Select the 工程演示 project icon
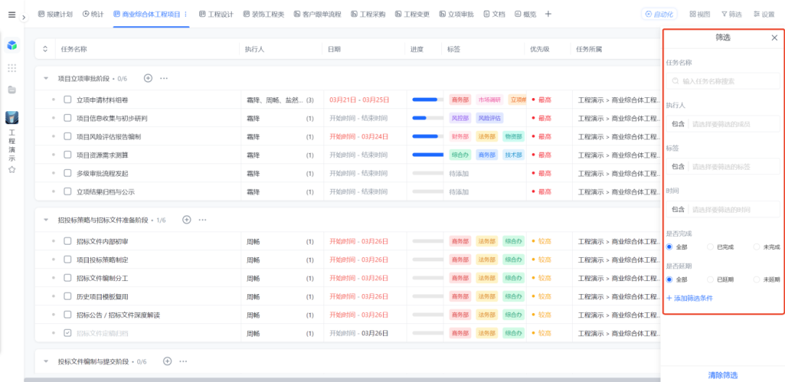Screen dimensions: 785x382 click(12, 118)
